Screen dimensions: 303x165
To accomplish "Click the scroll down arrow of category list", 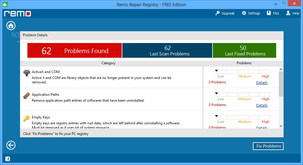I will click(x=281, y=126).
